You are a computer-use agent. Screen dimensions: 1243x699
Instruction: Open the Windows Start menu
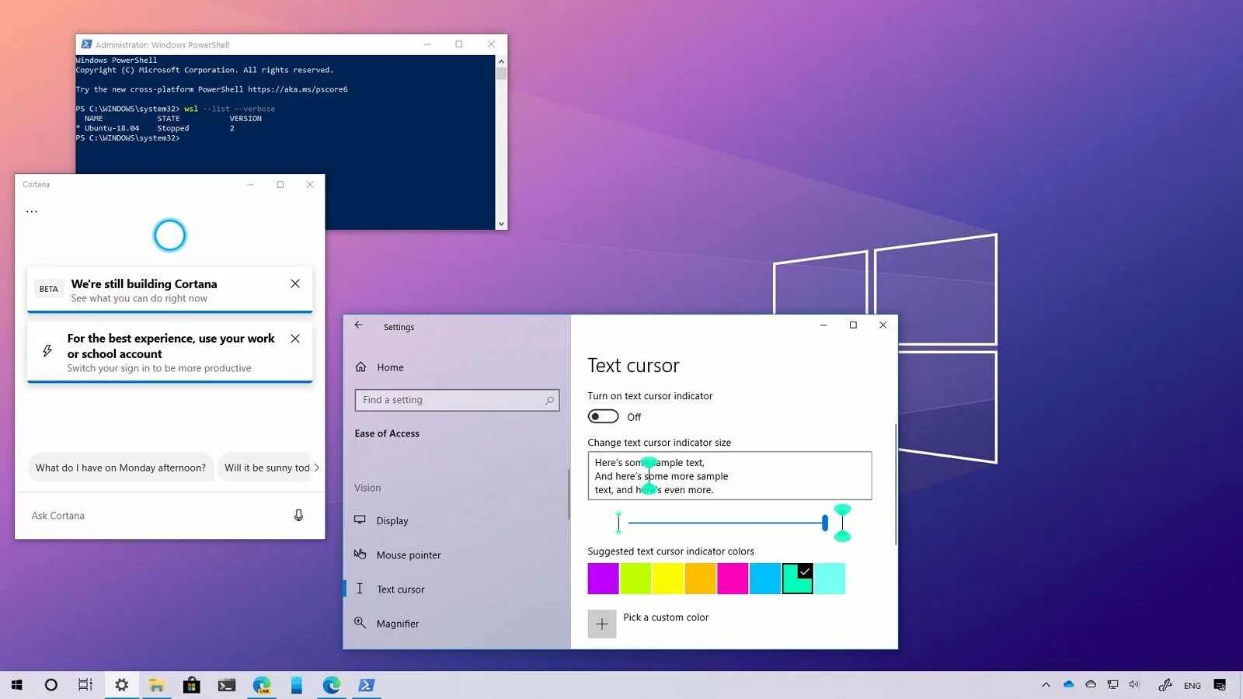coord(17,685)
